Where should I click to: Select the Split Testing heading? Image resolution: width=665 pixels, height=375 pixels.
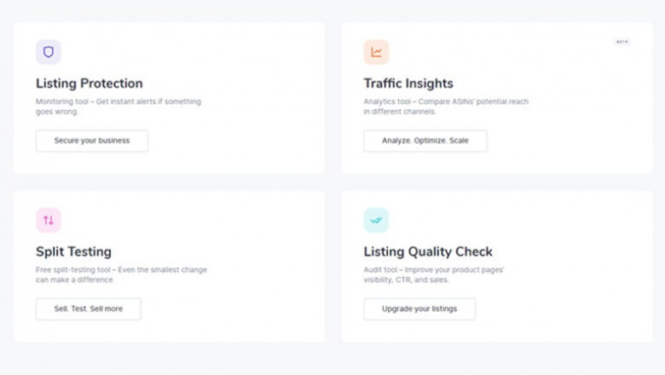coord(73,251)
